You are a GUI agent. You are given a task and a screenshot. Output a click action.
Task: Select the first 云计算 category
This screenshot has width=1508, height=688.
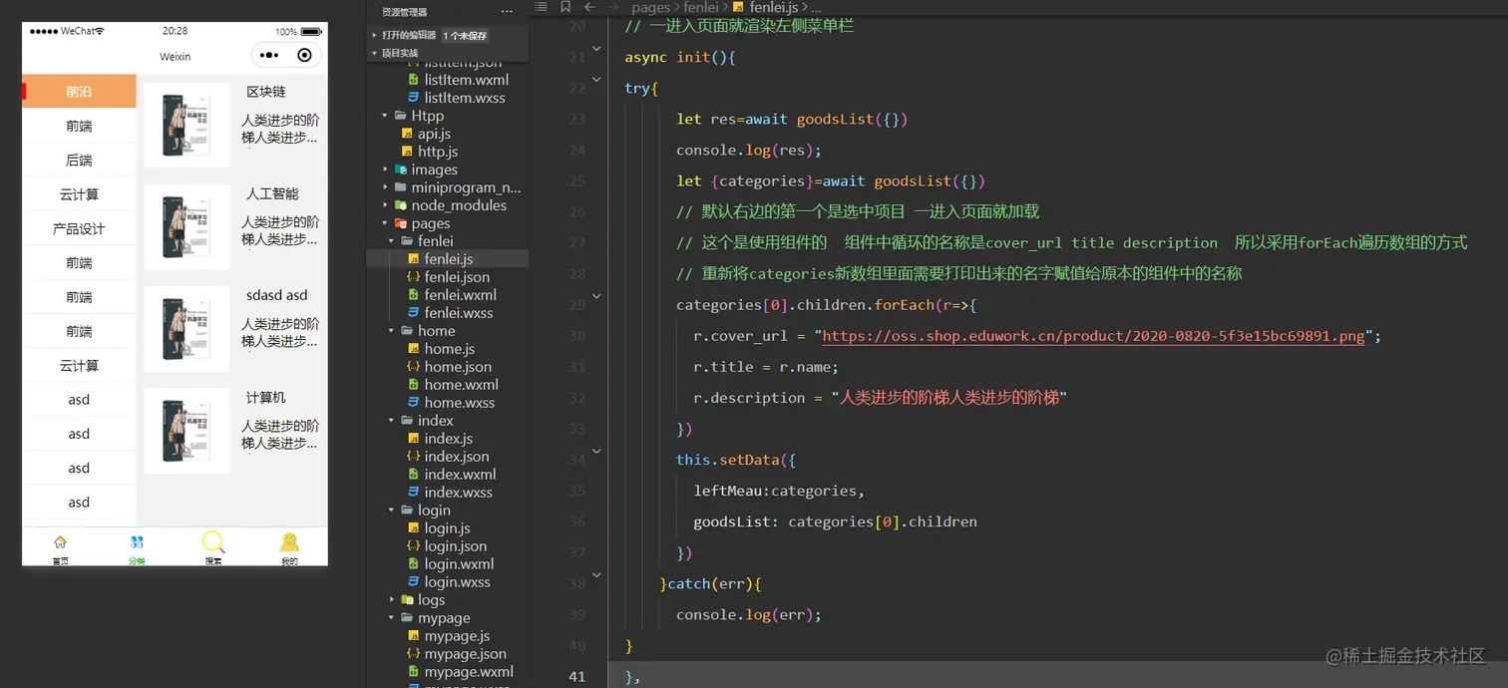tap(79, 194)
